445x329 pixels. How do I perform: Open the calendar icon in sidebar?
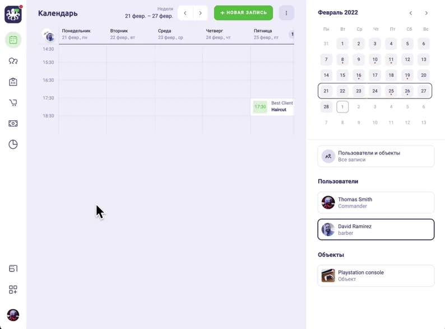(x=13, y=40)
